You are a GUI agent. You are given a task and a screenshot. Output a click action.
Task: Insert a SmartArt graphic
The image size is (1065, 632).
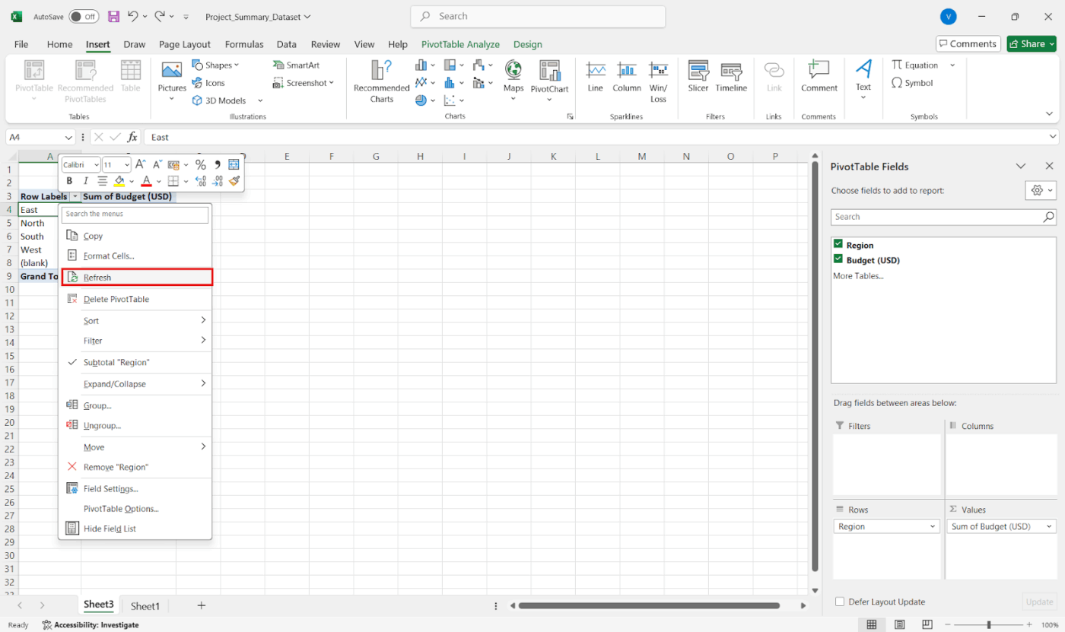coord(296,65)
